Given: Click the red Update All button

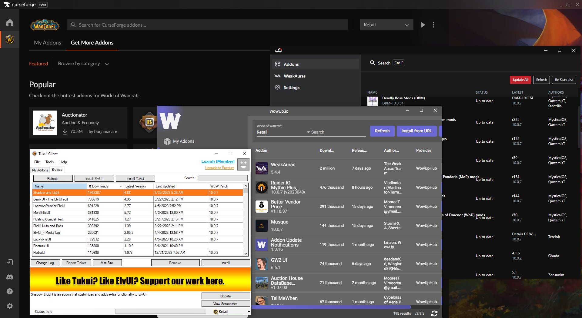Looking at the screenshot, I should coord(520,80).
